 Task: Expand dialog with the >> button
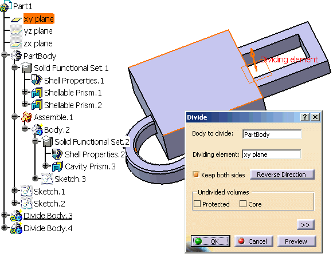[305, 225]
